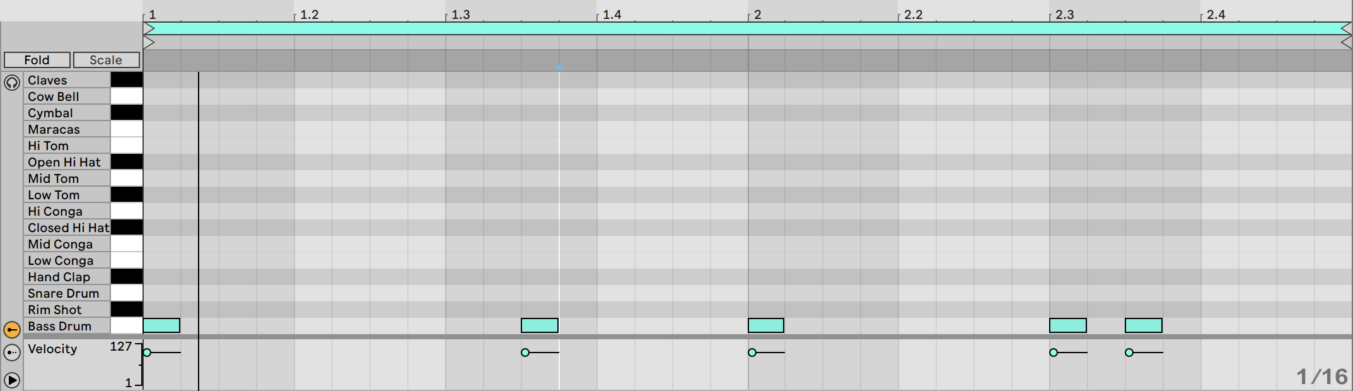Click the clip end marker at right edge

1346,42
